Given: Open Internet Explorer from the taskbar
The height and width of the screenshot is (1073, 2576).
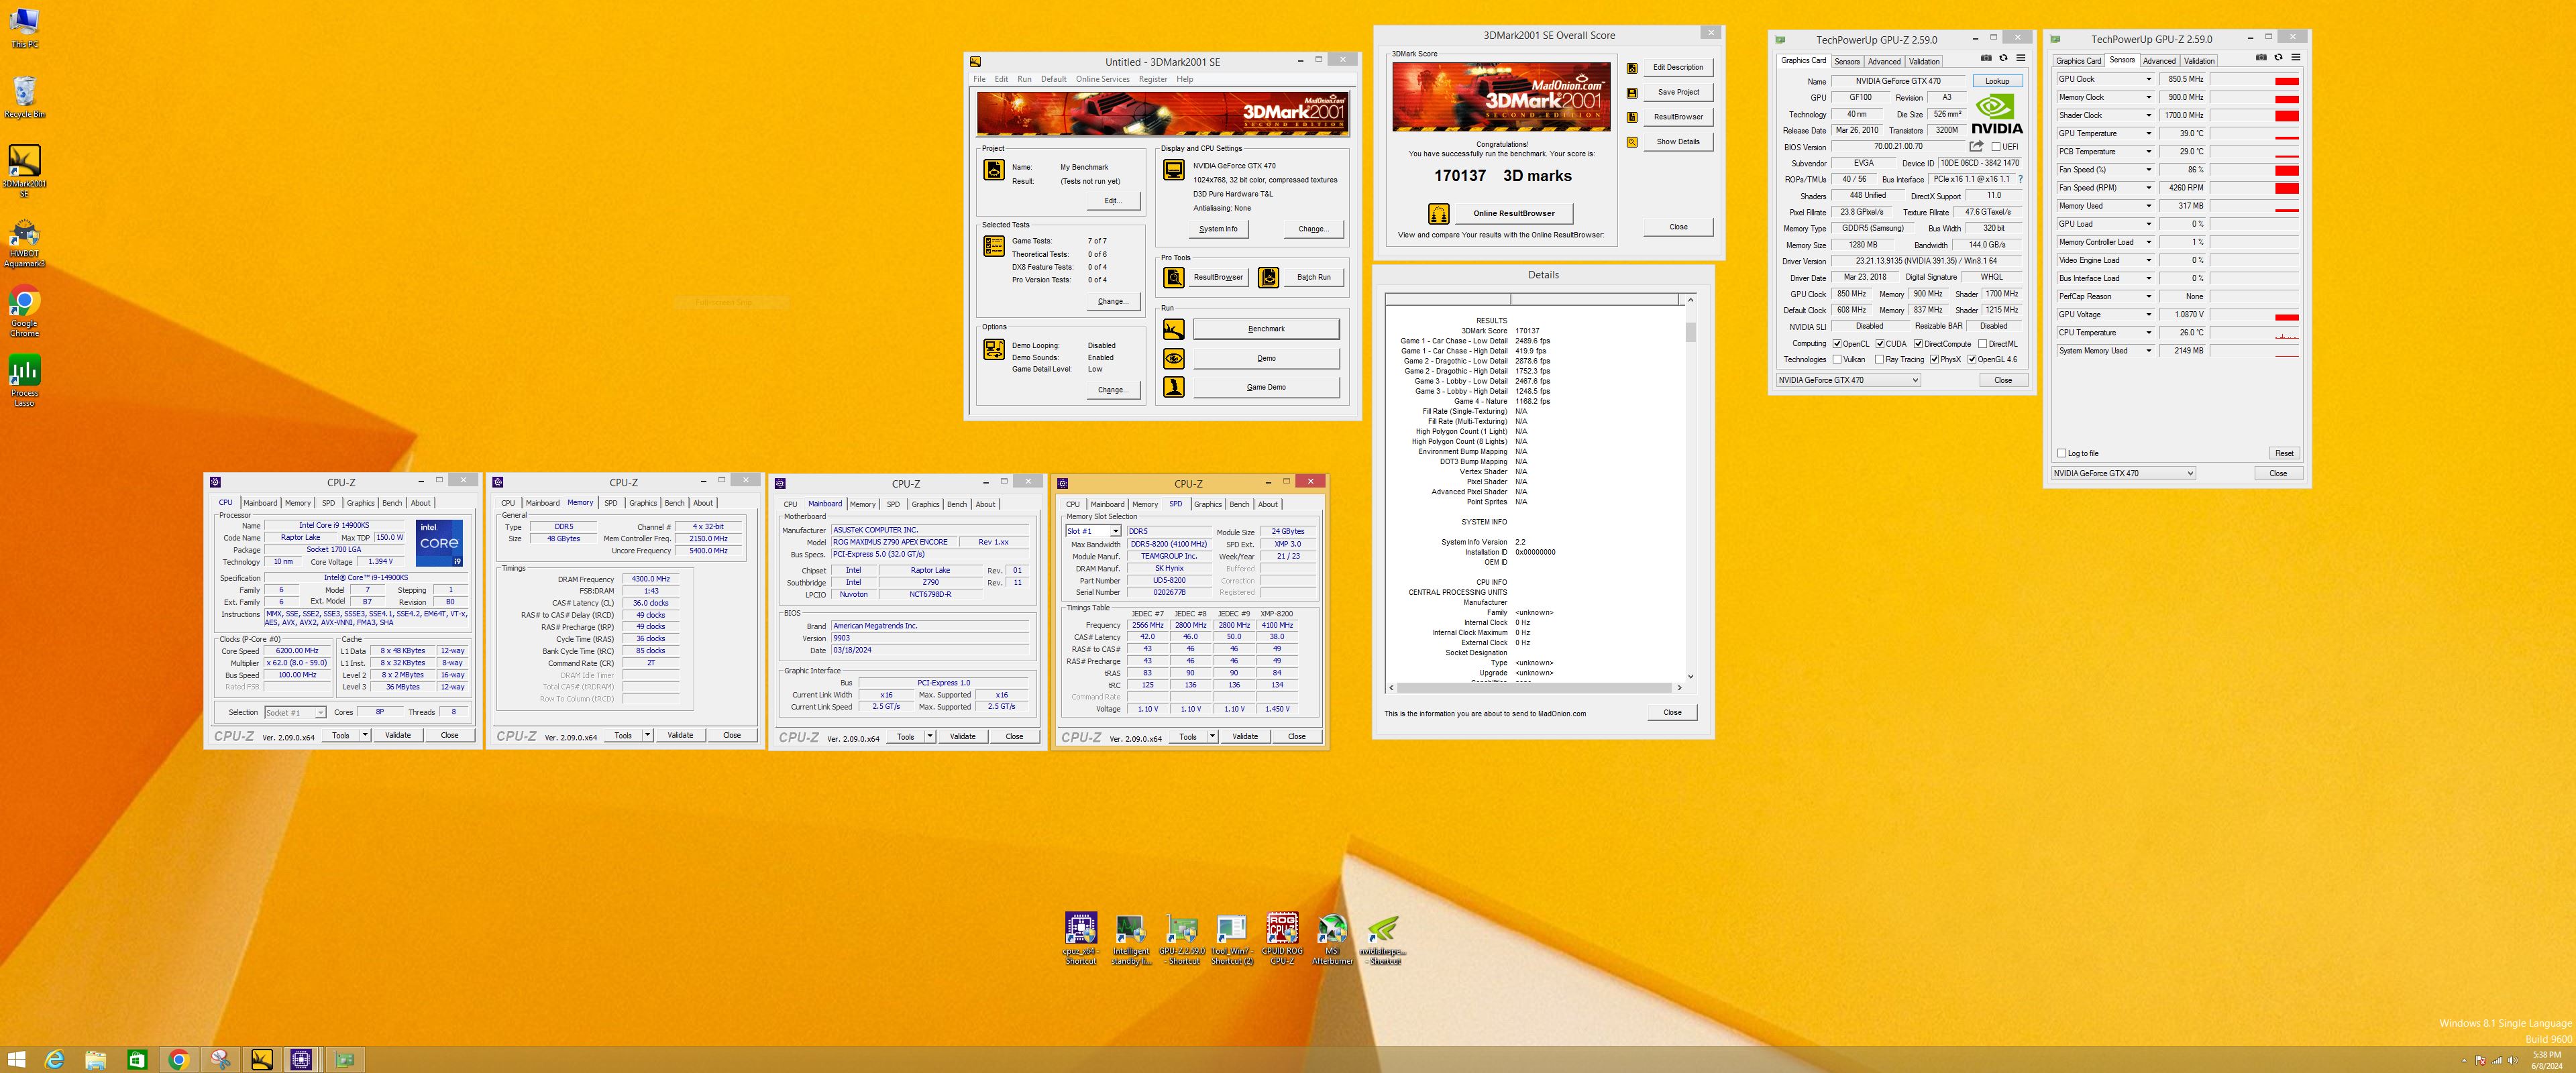Looking at the screenshot, I should coord(54,1060).
